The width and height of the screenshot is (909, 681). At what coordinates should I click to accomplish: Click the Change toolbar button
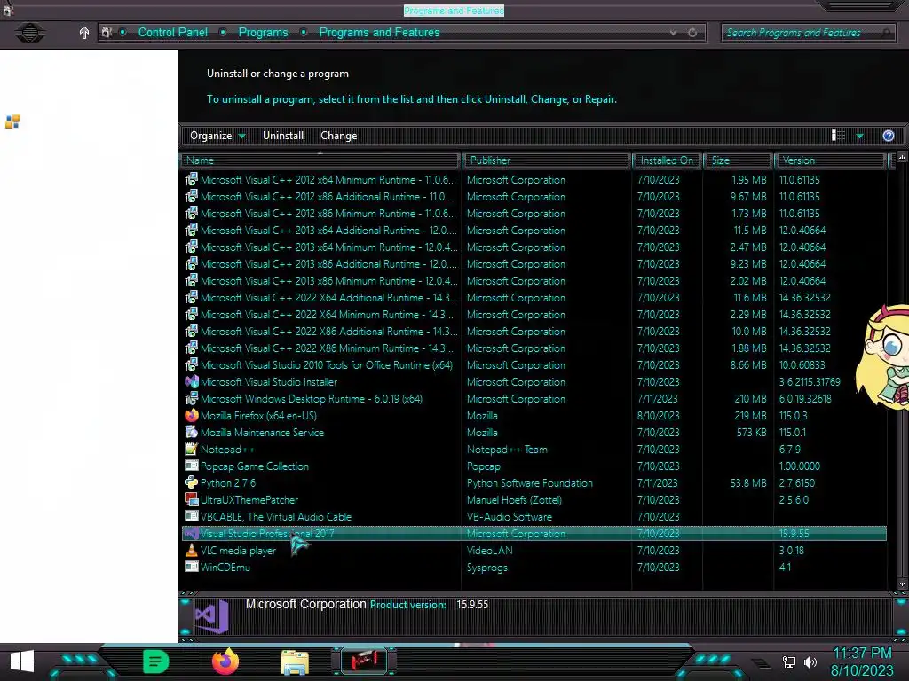tap(338, 136)
